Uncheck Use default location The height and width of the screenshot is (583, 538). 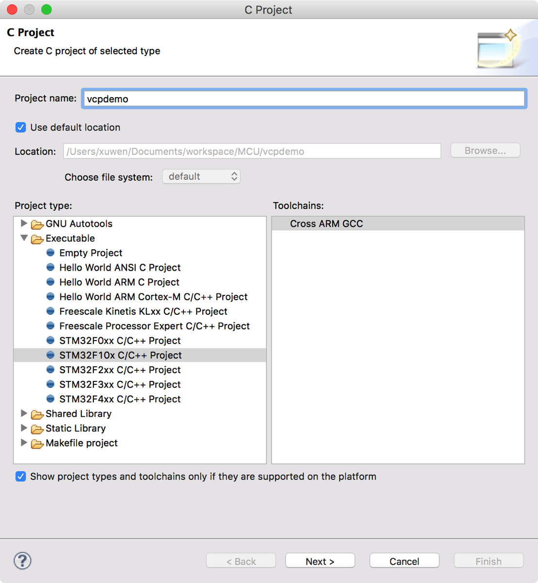coord(20,127)
